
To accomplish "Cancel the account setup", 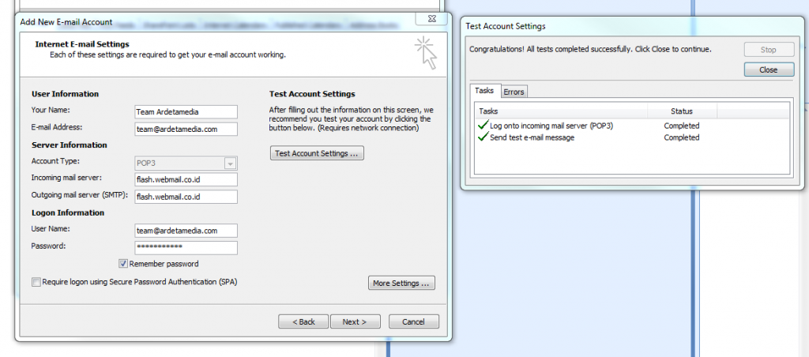I will tap(413, 321).
